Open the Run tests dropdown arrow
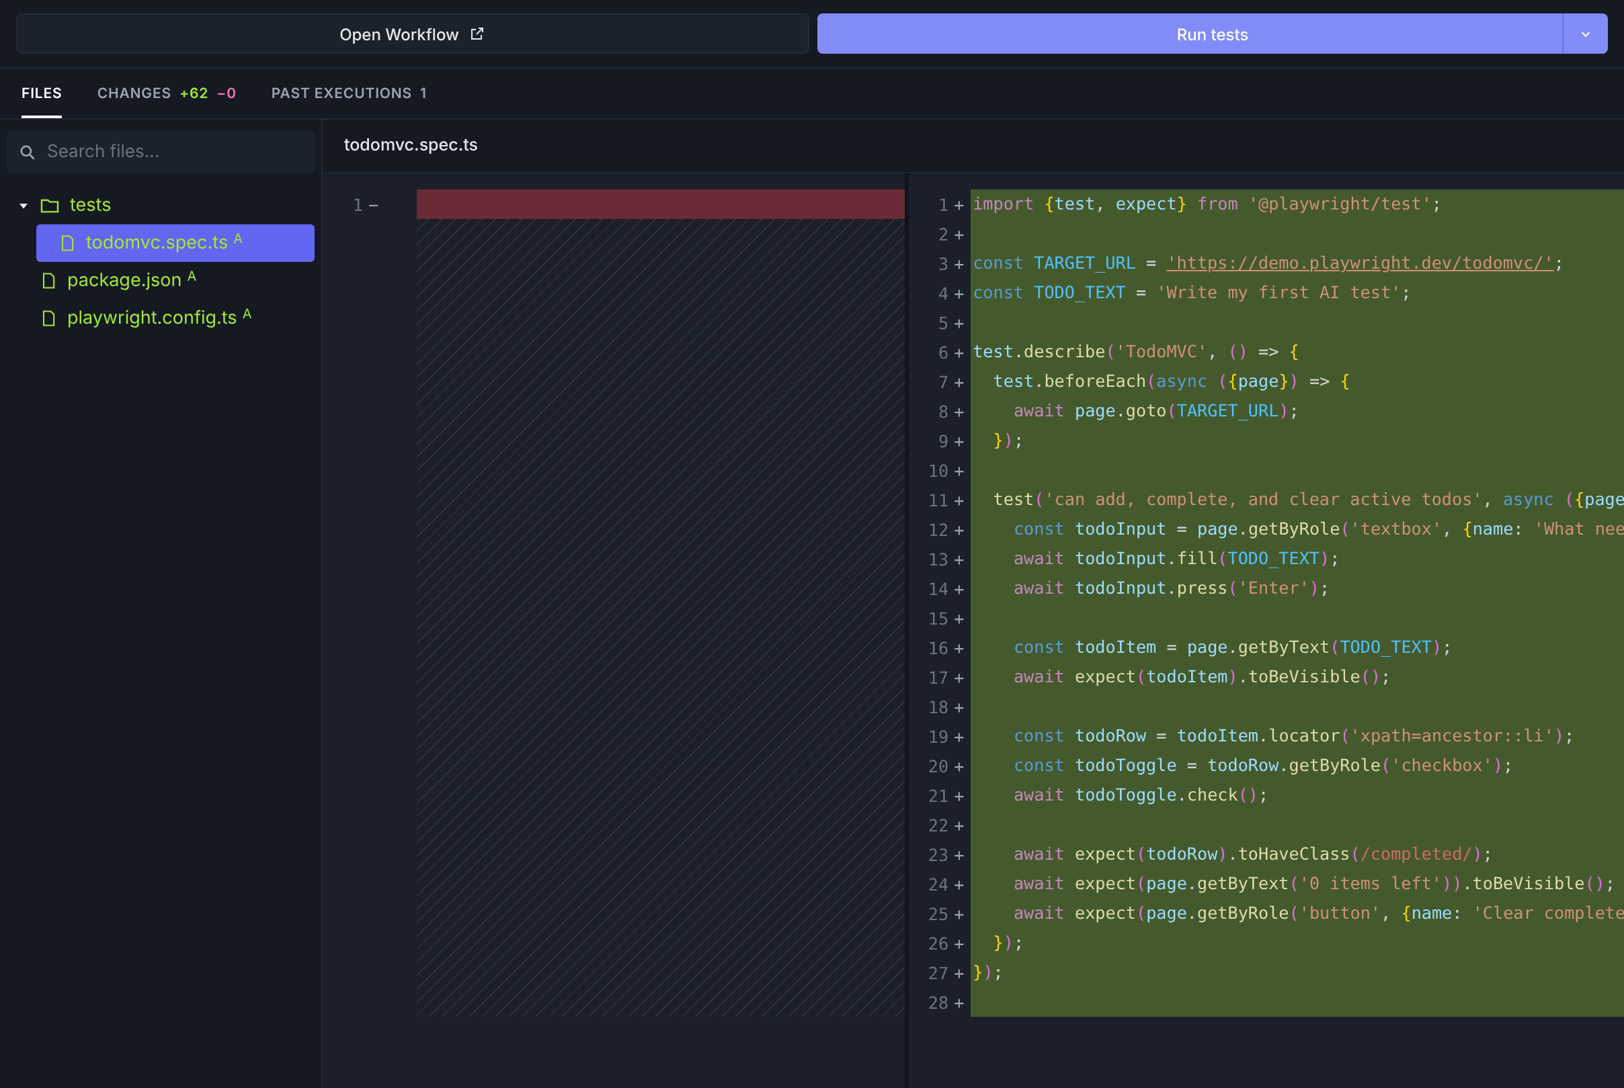The width and height of the screenshot is (1624, 1088). [x=1585, y=34]
